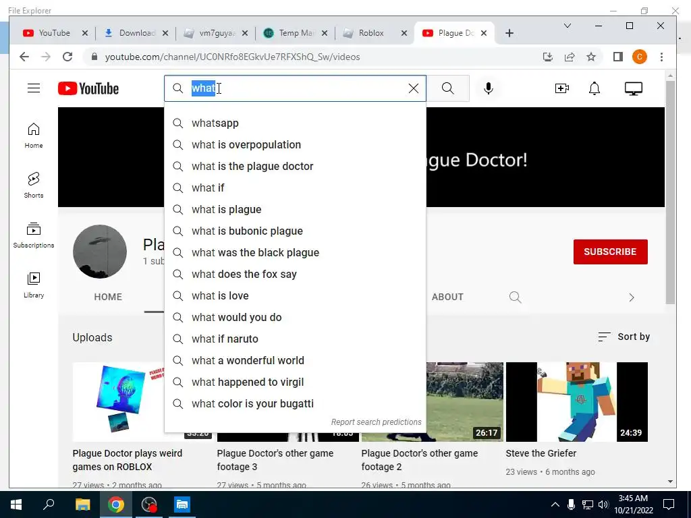This screenshot has width=691, height=518.
Task: Search within channel using the magnifier icon
Action: 515,297
